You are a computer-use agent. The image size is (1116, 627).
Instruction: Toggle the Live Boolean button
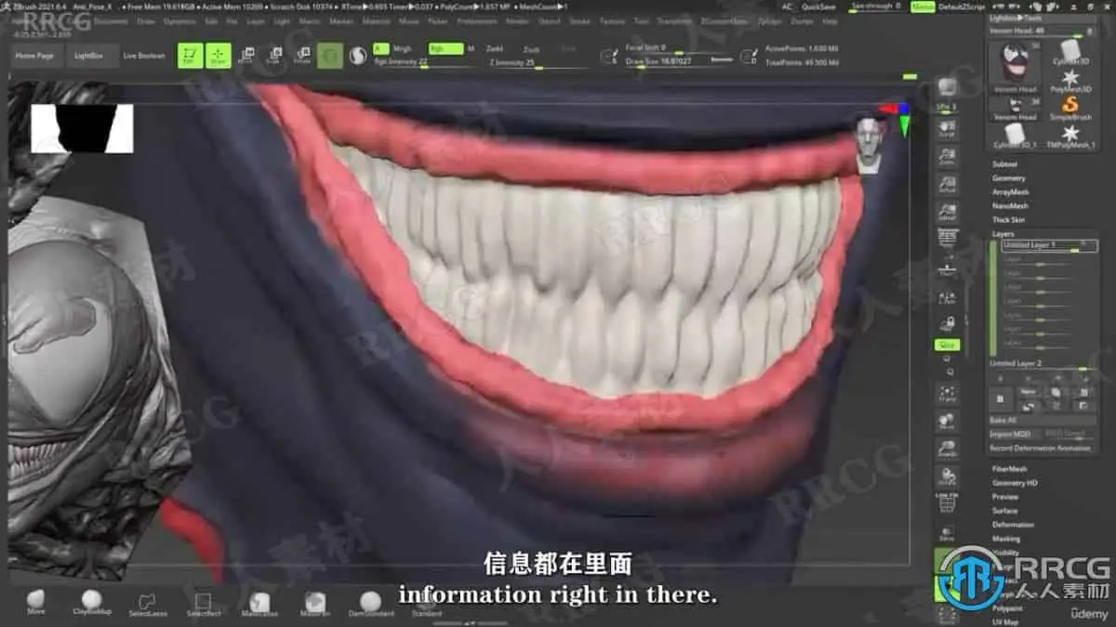pyautogui.click(x=144, y=56)
